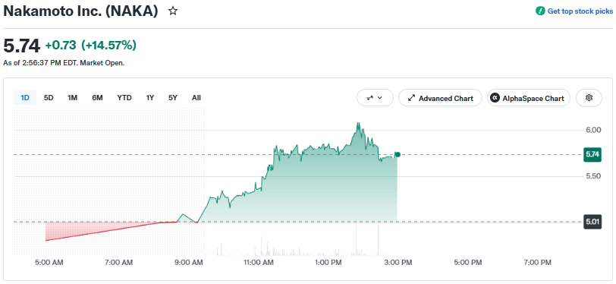Click the green top stock picks icon

(x=540, y=11)
